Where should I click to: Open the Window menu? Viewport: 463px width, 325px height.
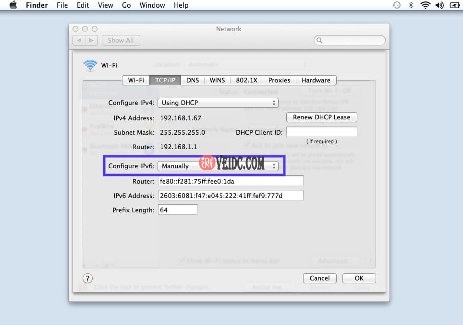[x=152, y=5]
